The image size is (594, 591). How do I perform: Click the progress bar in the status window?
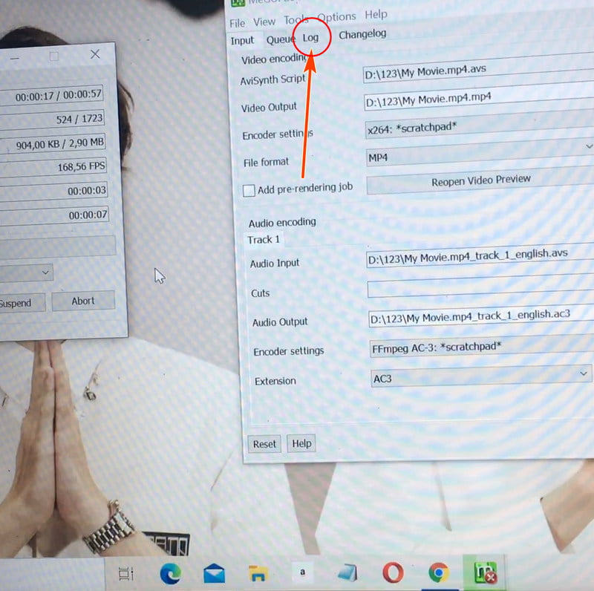(x=57, y=246)
